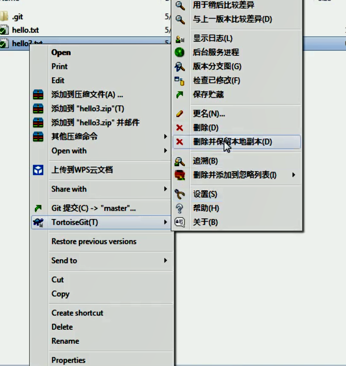Click the magnifier icon beside 用于稍后比较差异
Screen dimensions: 346x366
click(180, 5)
